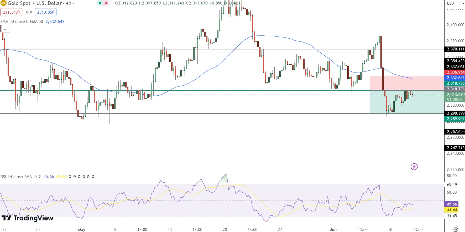This screenshot has width=465, height=232.
Task: Click the RSI SMA 41.44 yellow label
Action: coord(452,210)
